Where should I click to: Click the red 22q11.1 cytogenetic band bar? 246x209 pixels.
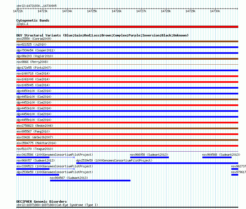point(127,27)
